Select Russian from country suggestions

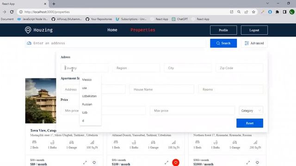pyautogui.click(x=91, y=104)
